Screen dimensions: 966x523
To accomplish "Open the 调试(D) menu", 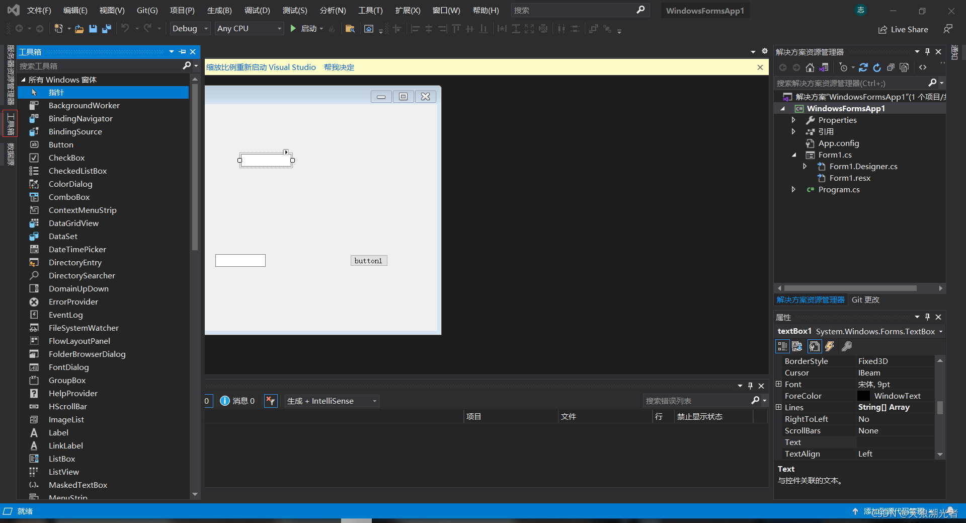I will (257, 10).
